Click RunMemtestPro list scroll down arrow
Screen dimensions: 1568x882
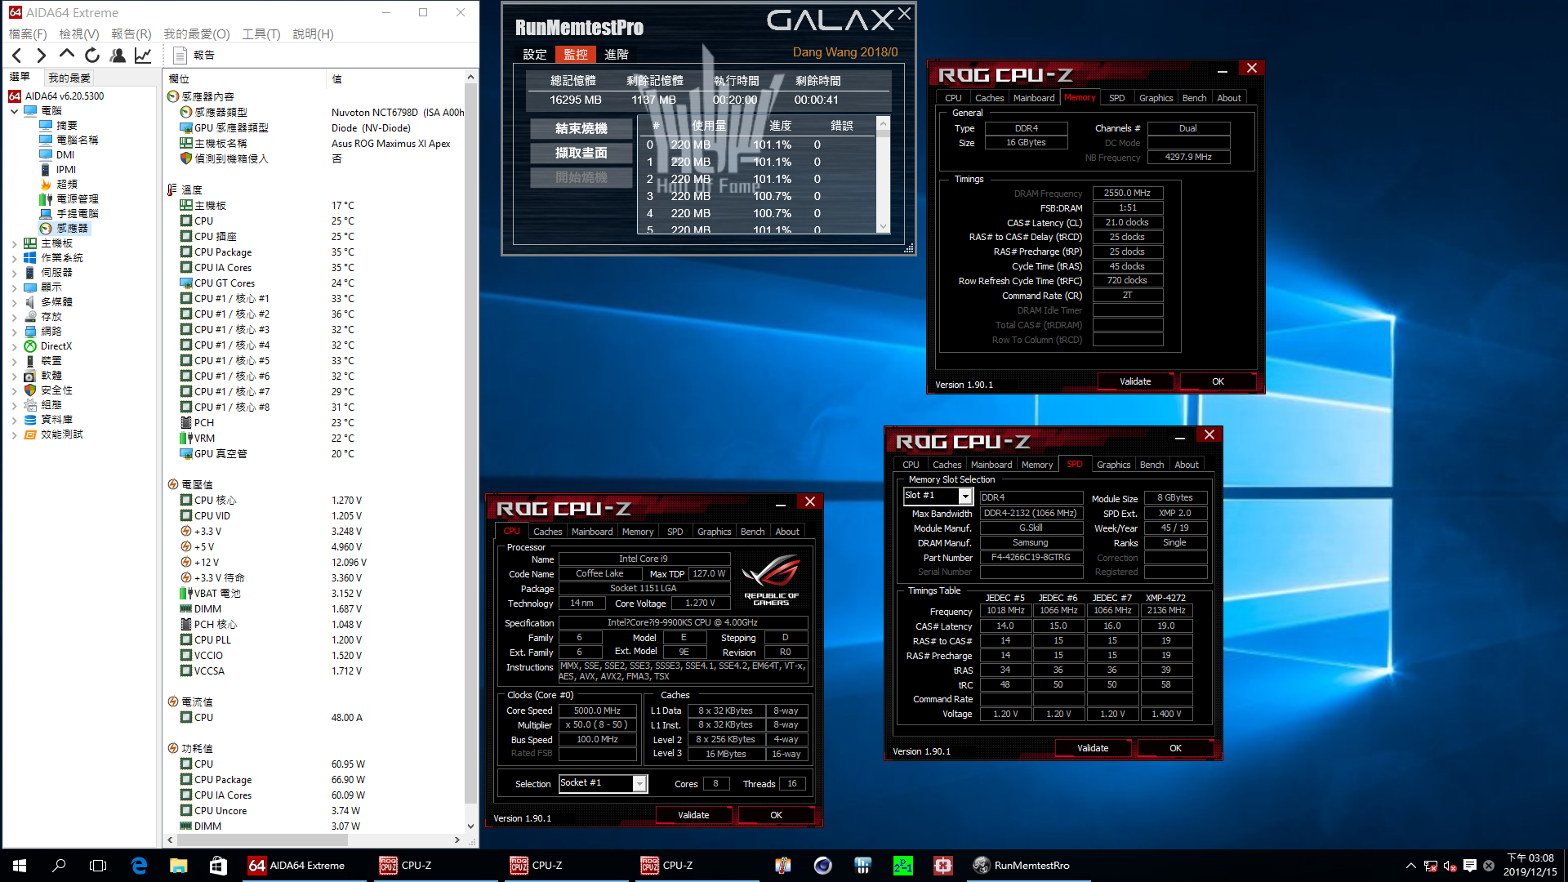(883, 227)
